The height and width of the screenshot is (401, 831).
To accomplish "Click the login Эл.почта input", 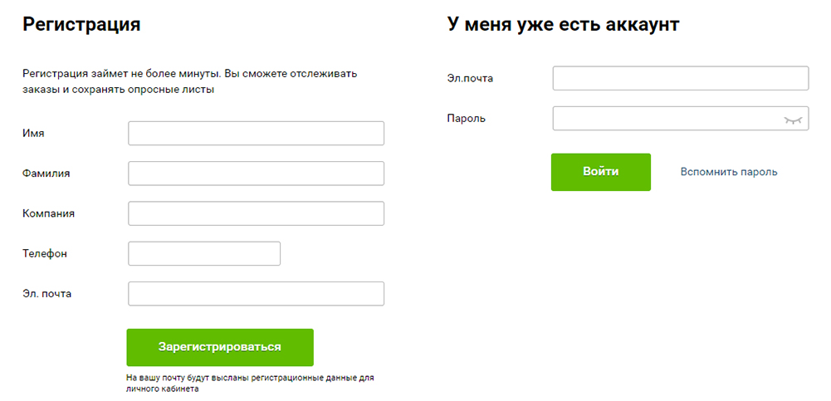I will click(681, 78).
